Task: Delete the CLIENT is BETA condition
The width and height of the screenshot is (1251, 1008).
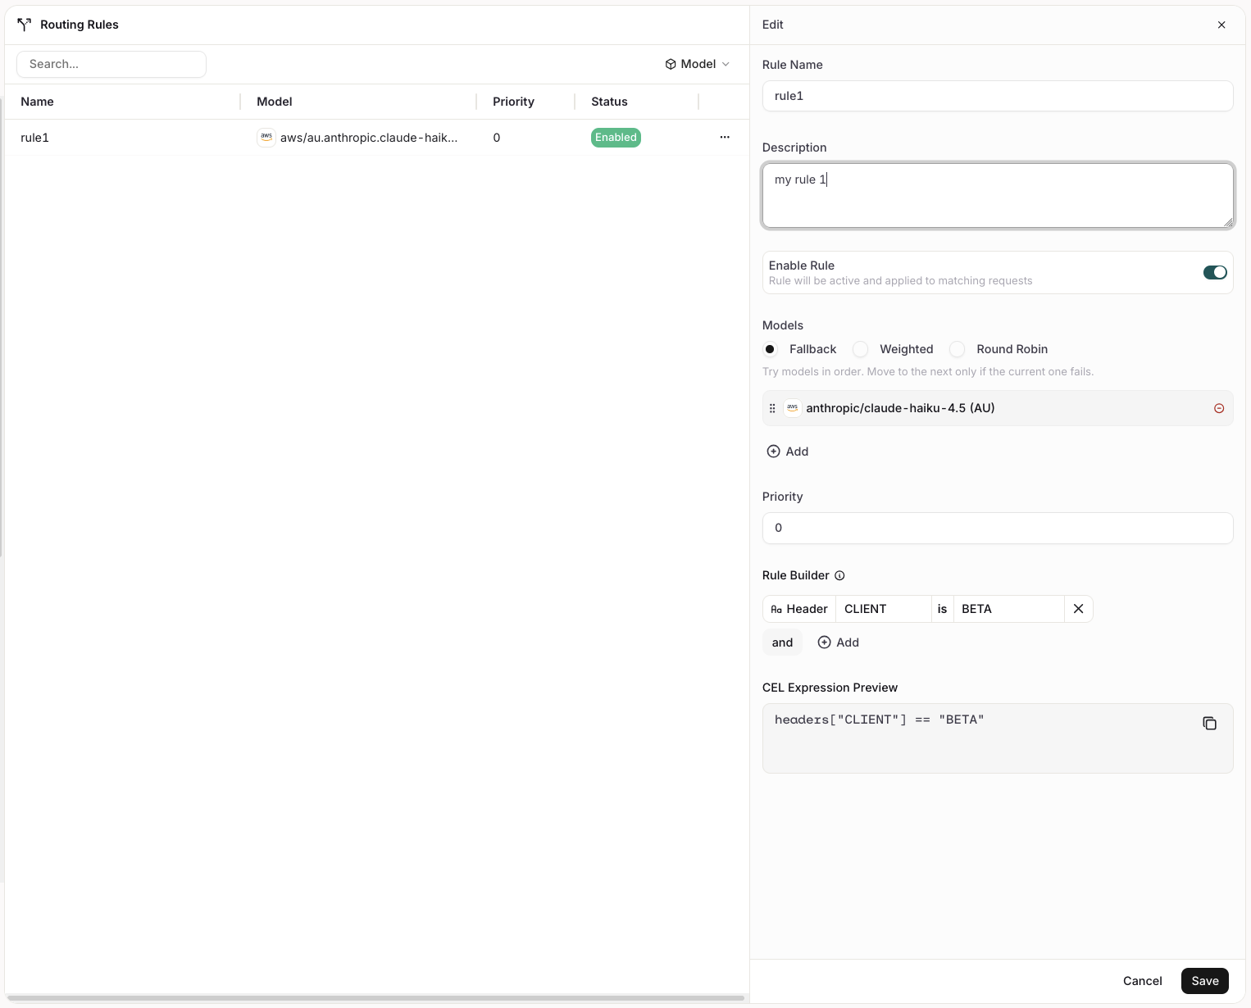Action: 1079,609
